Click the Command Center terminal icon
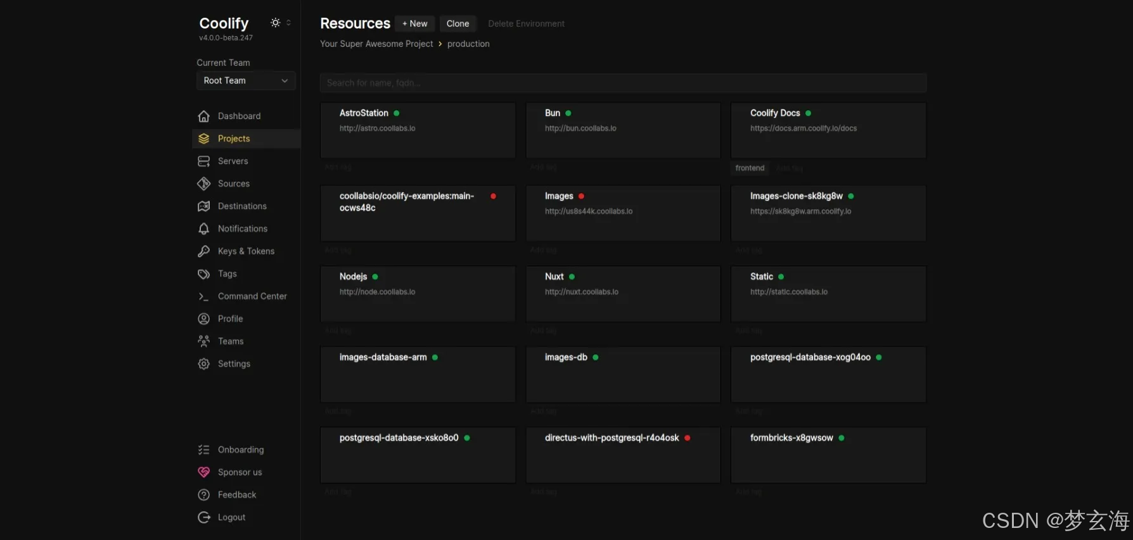This screenshot has height=540, width=1133. click(203, 296)
